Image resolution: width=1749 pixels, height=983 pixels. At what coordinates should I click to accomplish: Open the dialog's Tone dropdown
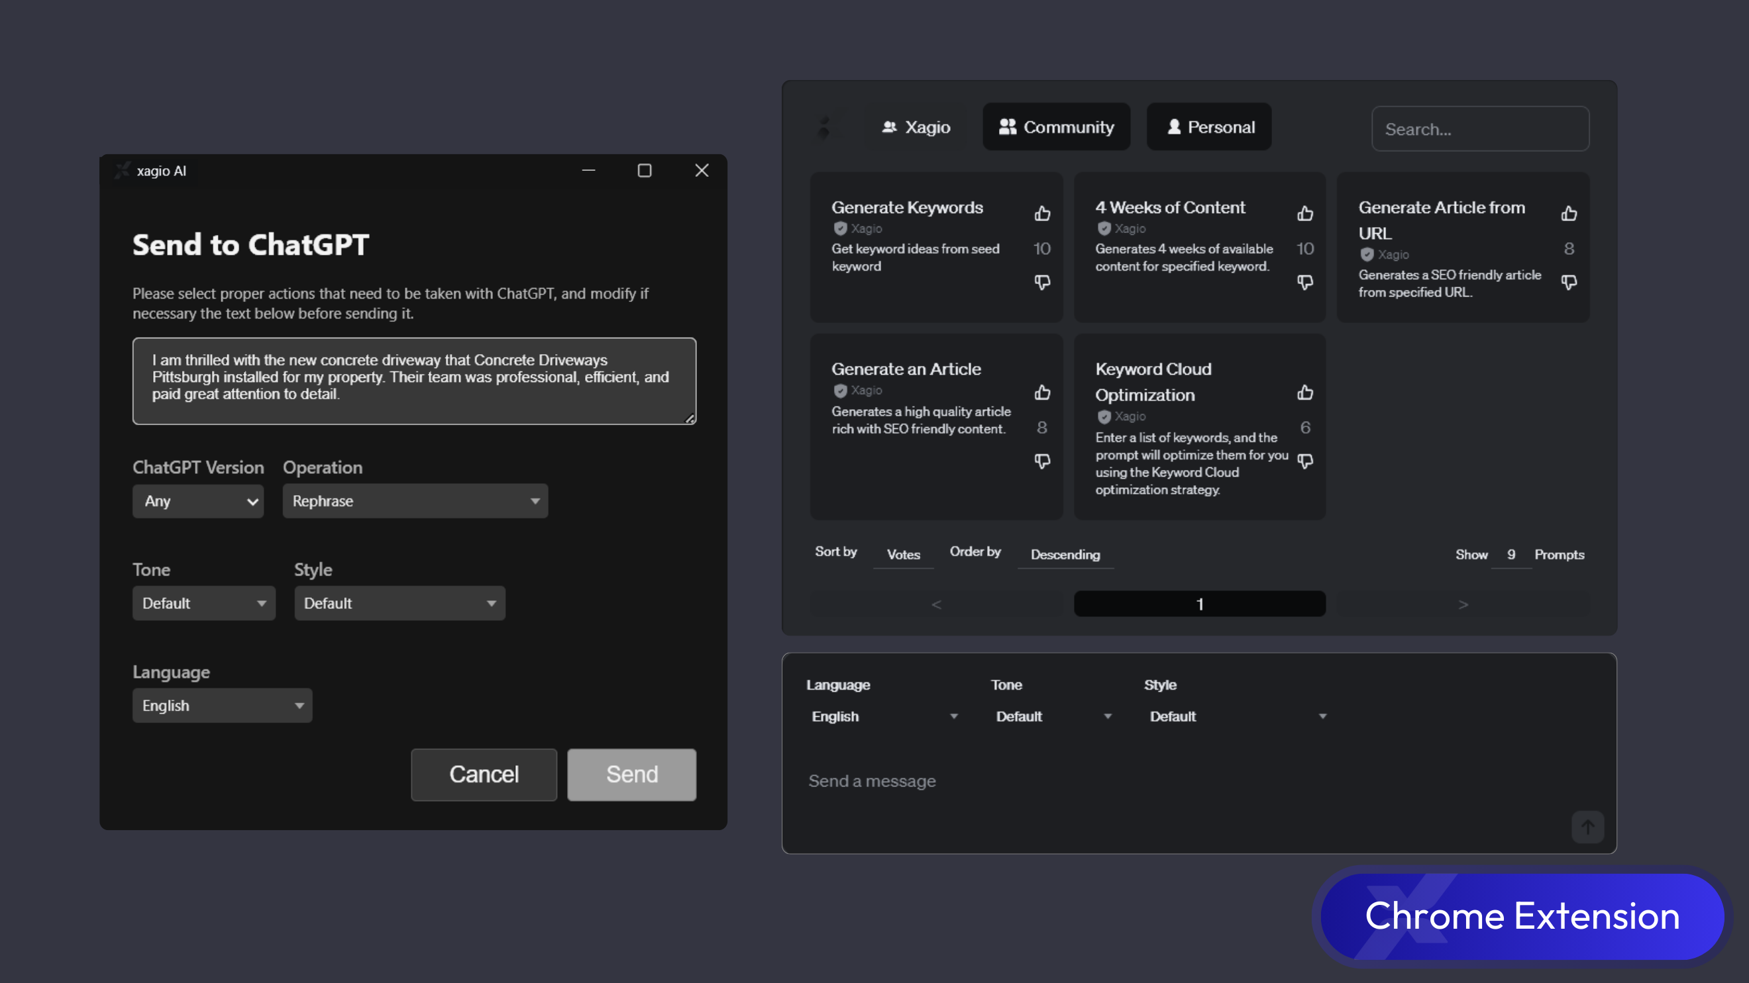(203, 603)
